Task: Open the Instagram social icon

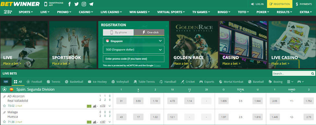Action: point(84,4)
